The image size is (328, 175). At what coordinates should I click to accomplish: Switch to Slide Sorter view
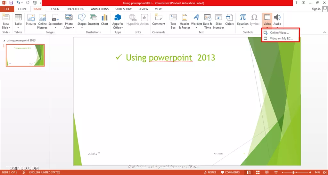[258, 172]
